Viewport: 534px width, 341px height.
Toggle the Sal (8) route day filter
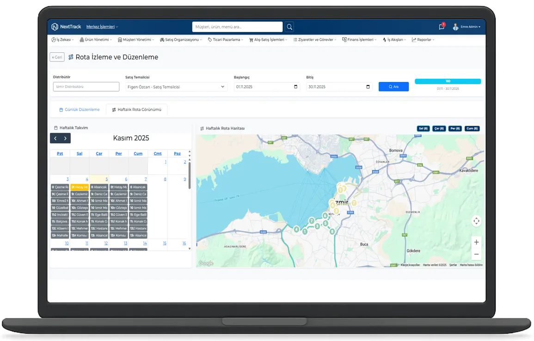click(423, 129)
